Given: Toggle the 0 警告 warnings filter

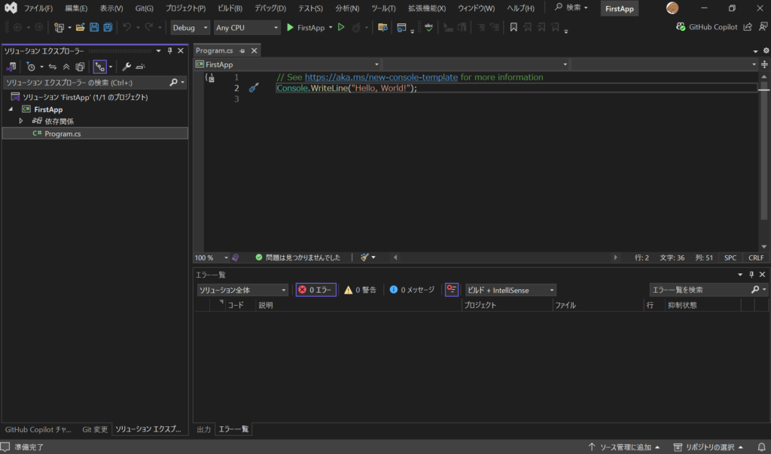Looking at the screenshot, I should [x=361, y=290].
